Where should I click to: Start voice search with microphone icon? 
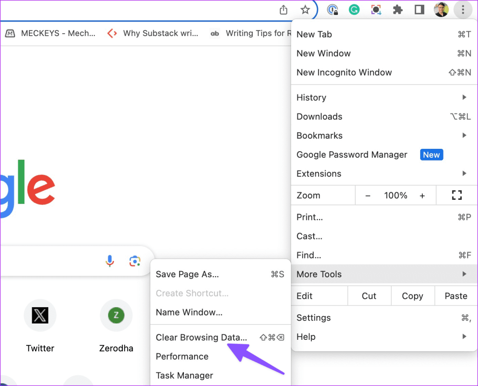(x=110, y=261)
